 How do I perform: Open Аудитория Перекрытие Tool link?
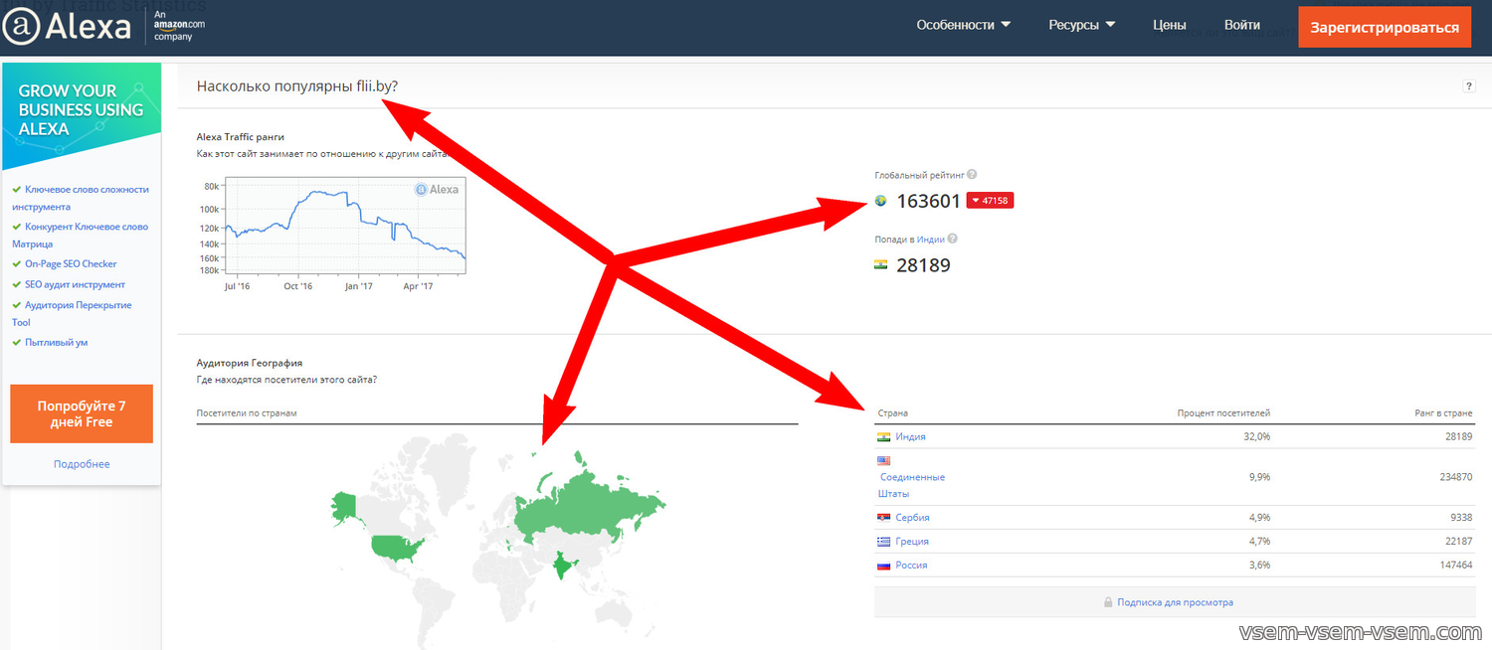click(73, 313)
